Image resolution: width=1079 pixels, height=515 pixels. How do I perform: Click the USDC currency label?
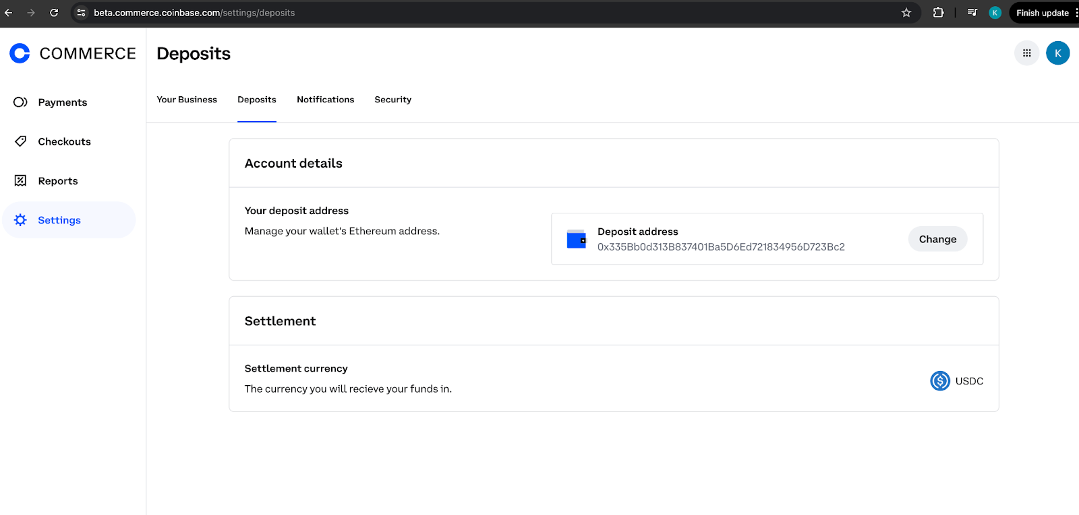tap(969, 381)
